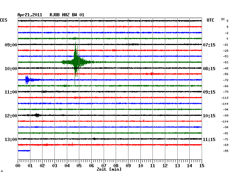
Task: Click minute 01 on the time axis
Action: 30,165
